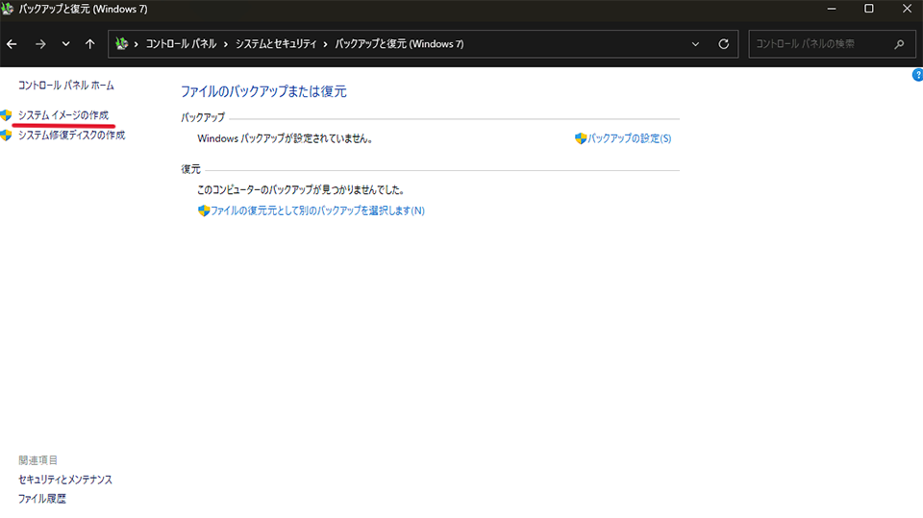Select コントロール パネル breadcrumb
The width and height of the screenshot is (923, 518).
pos(181,44)
